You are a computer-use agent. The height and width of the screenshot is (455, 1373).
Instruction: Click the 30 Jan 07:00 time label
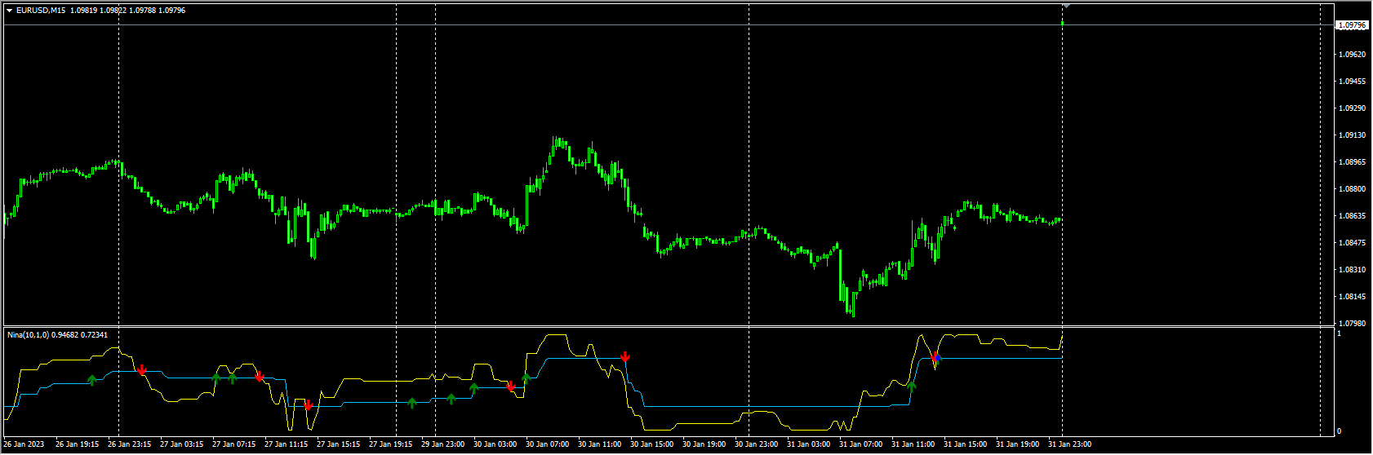547,444
